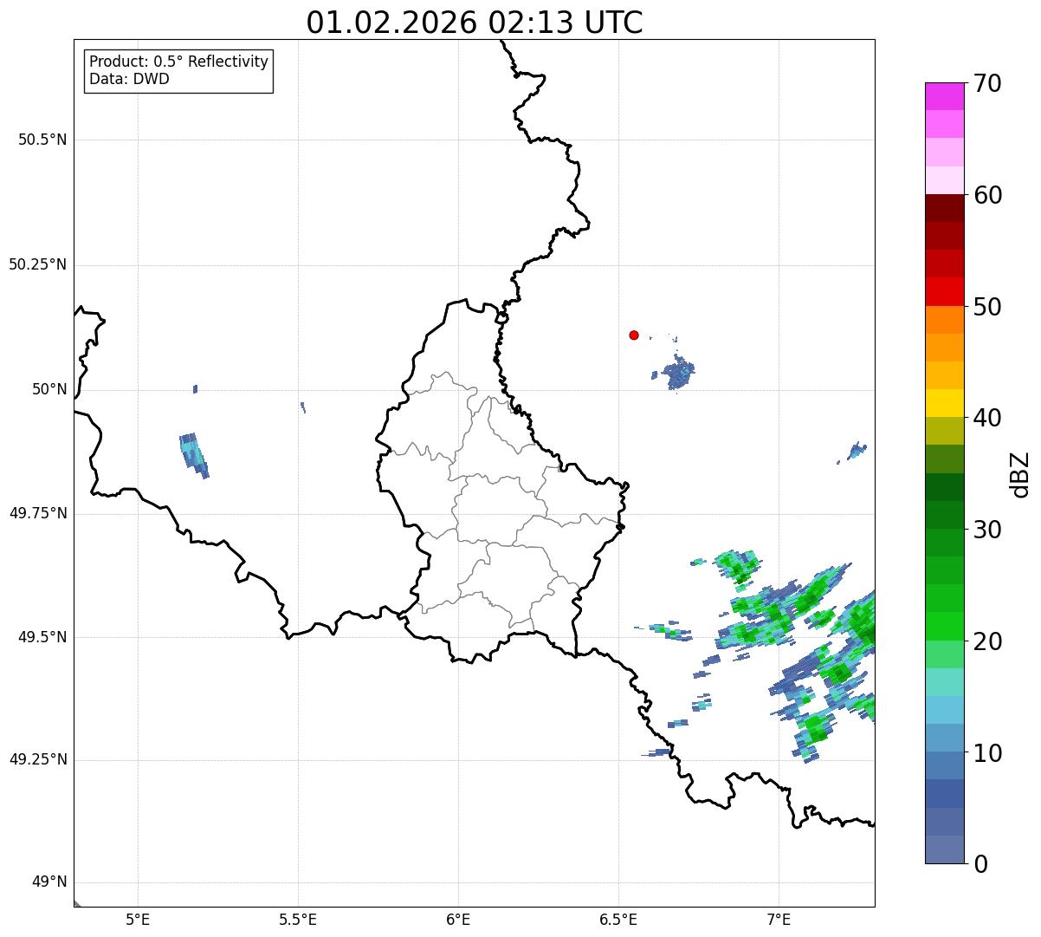Click the "40" colorbar tick label
The width and height of the screenshot is (1041, 937).
pyautogui.click(x=987, y=418)
